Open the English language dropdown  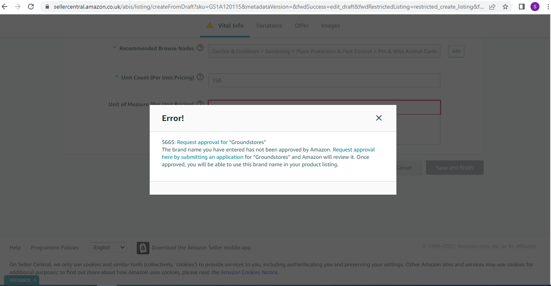[x=108, y=247]
